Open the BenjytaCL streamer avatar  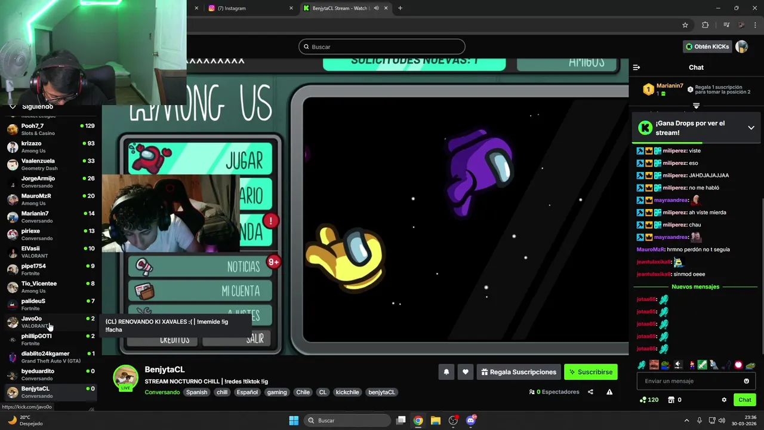(125, 378)
